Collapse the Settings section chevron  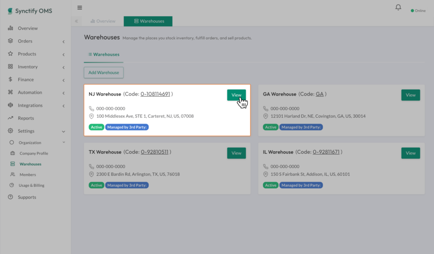(64, 132)
